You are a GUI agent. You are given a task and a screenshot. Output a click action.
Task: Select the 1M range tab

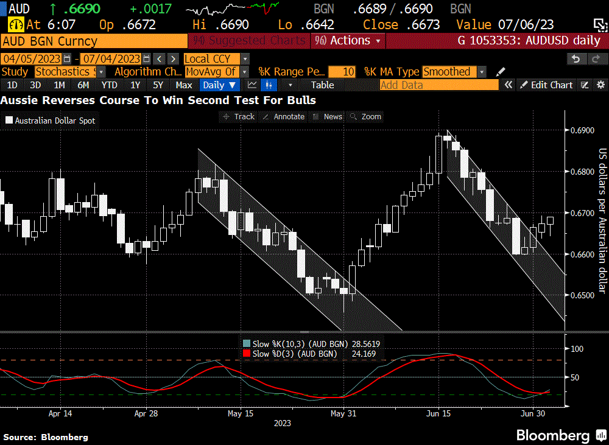59,85
